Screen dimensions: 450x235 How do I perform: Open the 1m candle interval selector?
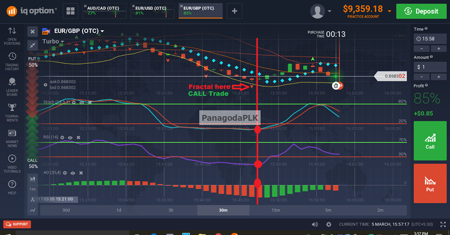(32, 189)
